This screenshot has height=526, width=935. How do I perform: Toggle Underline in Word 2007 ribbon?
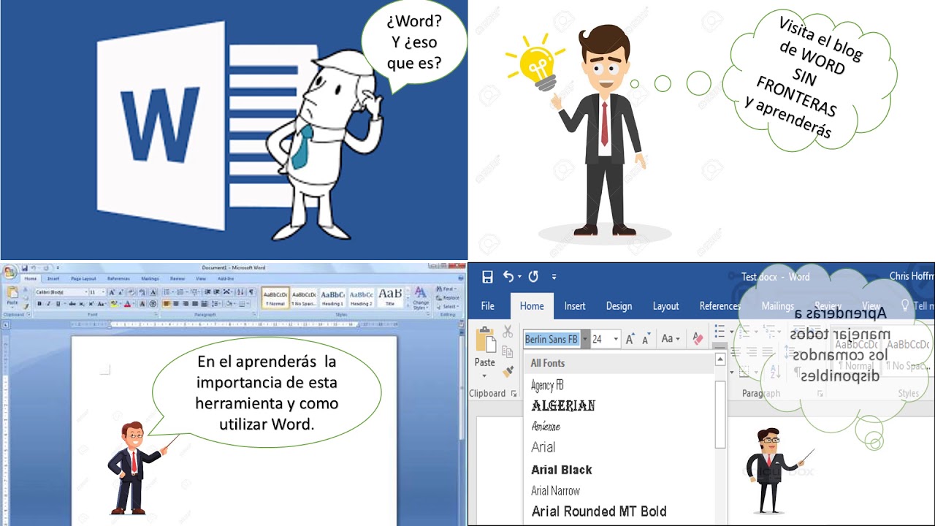[58, 303]
